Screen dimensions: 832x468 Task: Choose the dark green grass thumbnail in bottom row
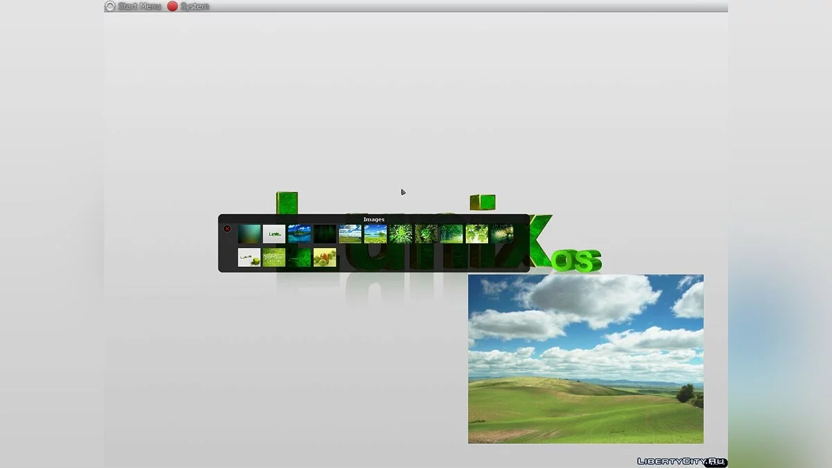point(300,258)
